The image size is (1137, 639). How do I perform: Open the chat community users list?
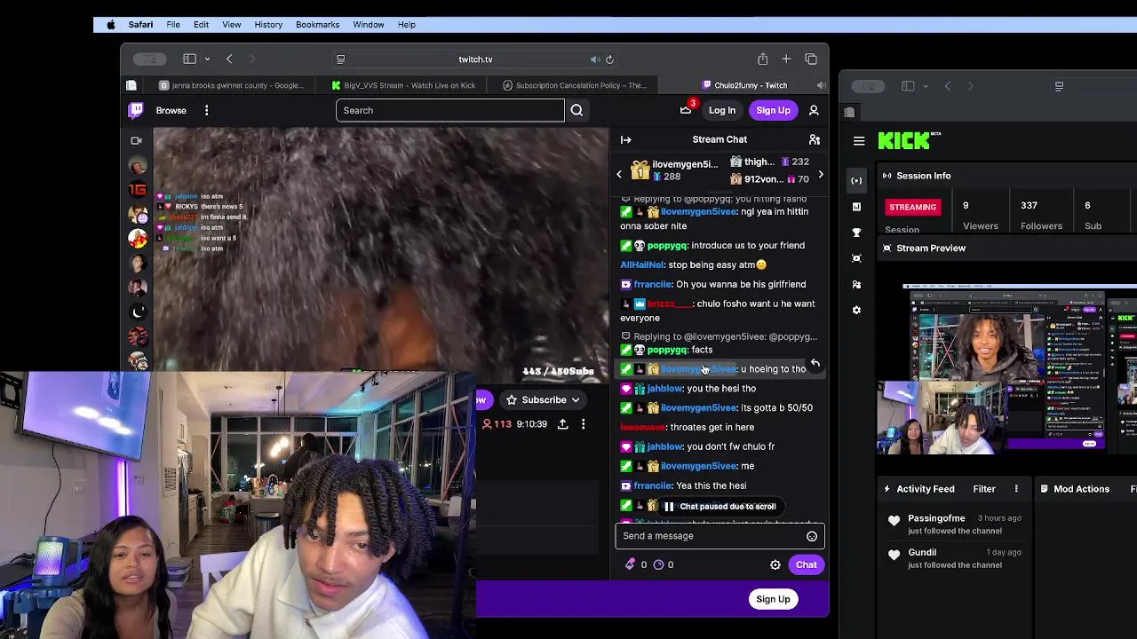coord(814,139)
